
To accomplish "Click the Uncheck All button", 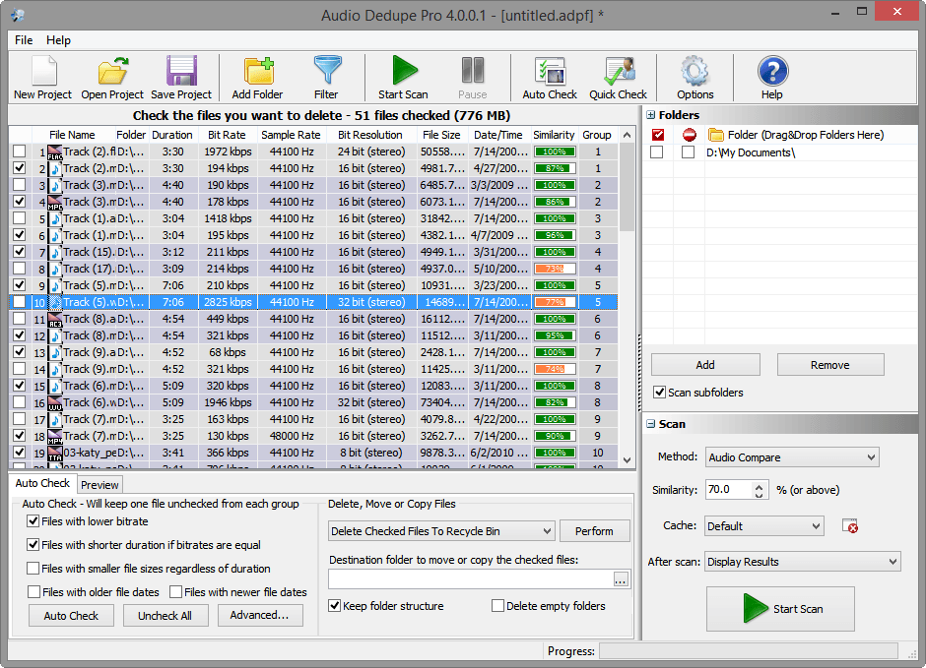I will [x=165, y=616].
